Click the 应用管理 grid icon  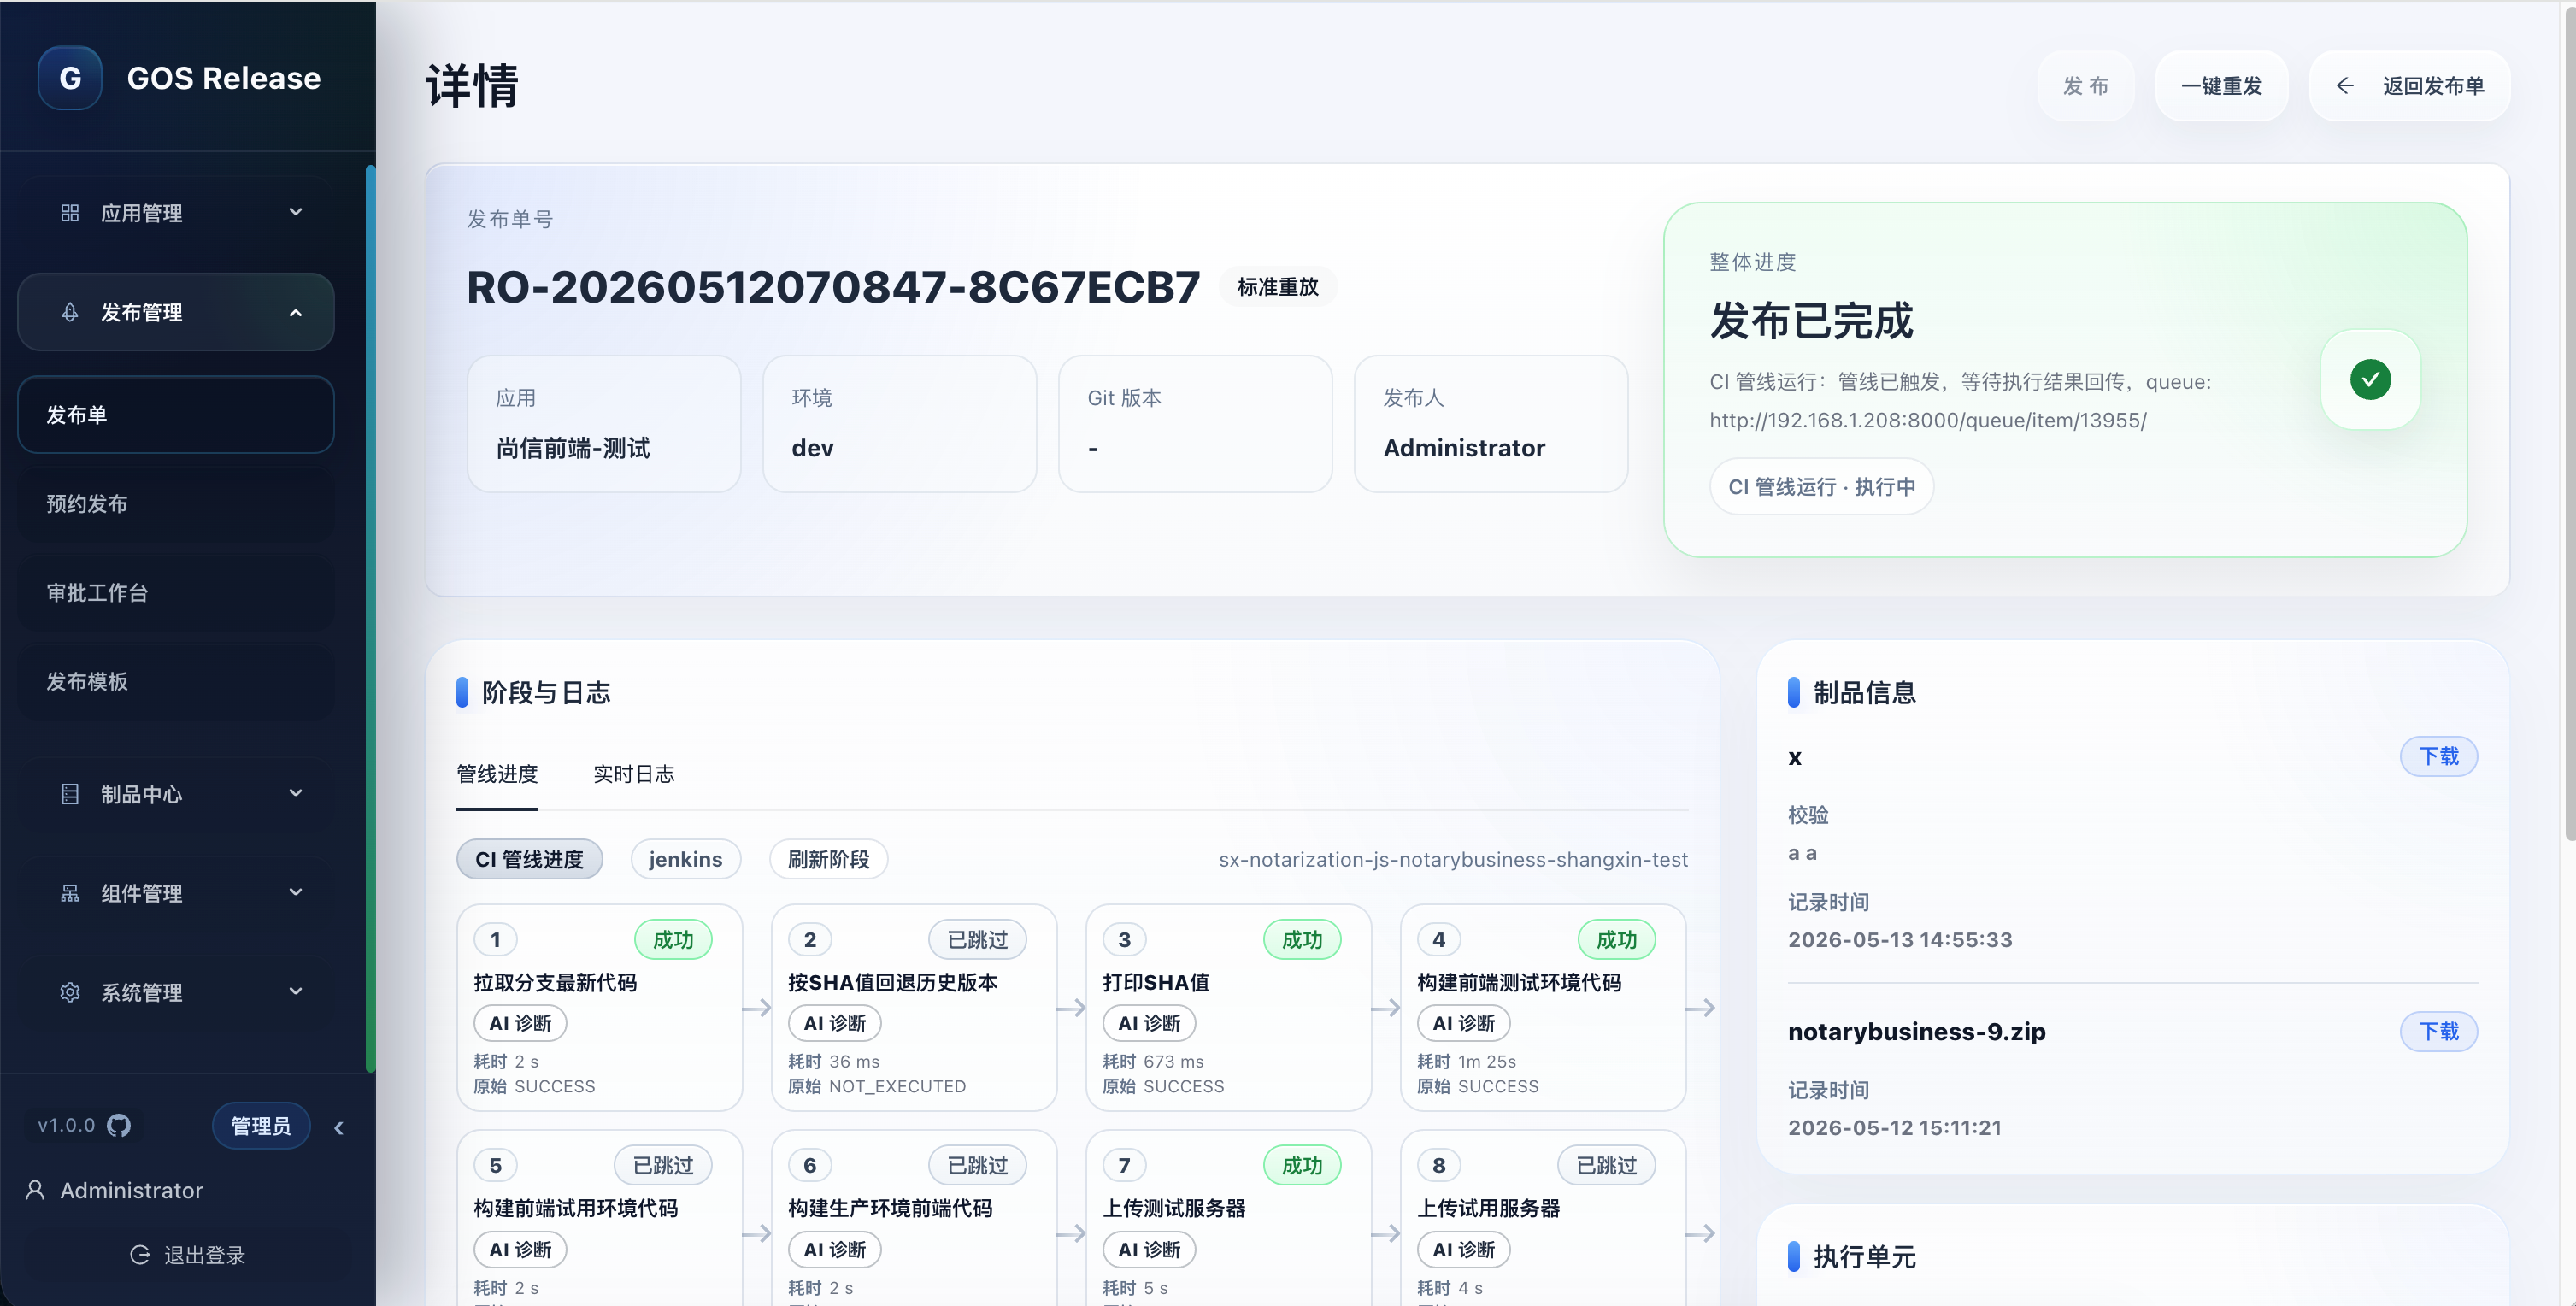pyautogui.click(x=70, y=213)
